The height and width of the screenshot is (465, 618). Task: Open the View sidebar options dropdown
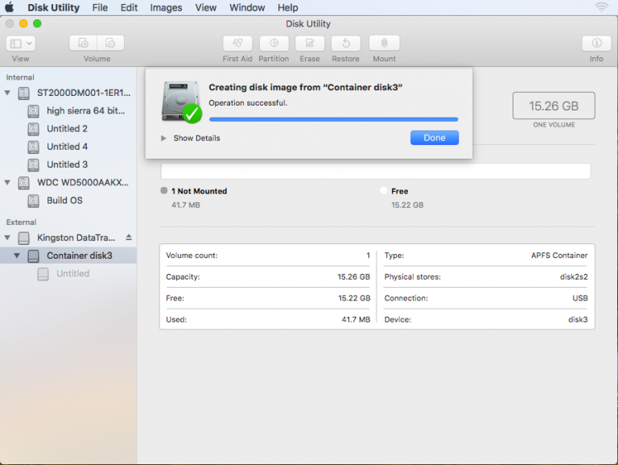[x=21, y=43]
